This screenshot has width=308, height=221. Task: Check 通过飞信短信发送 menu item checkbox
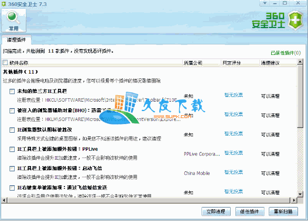12,188
